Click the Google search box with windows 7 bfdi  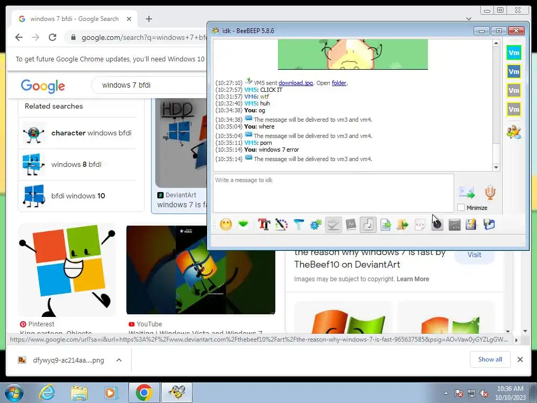(149, 85)
